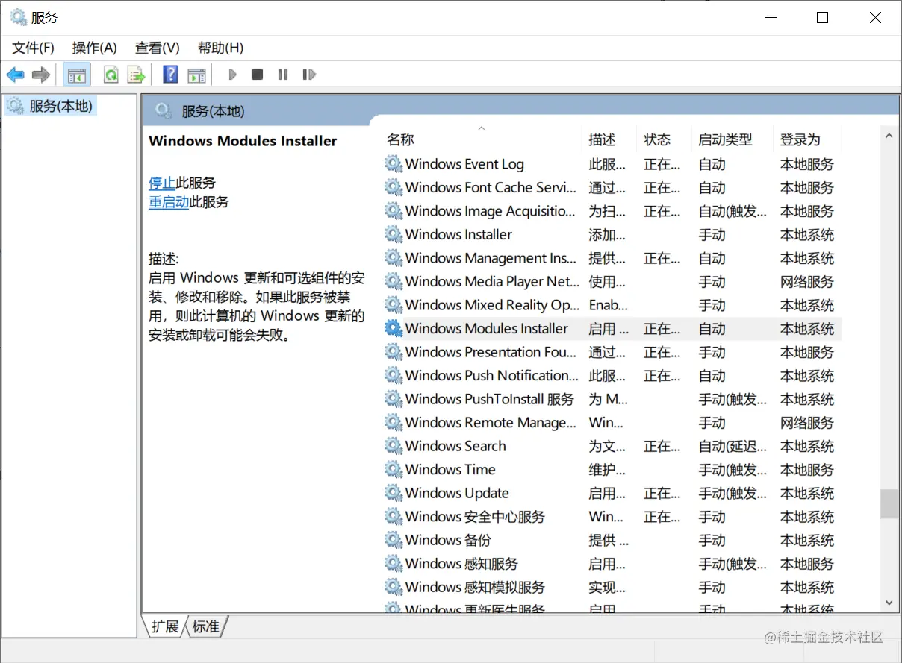Click 本地服务 cell of Windows Event Log

pos(807,164)
